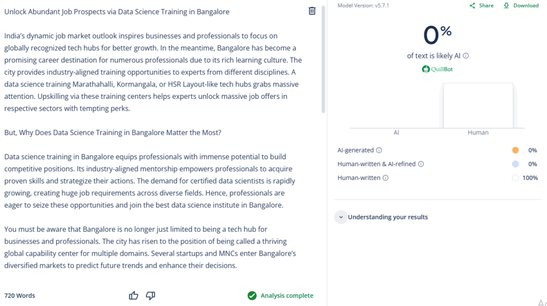
Task: Click the 720 Words counter
Action: click(x=20, y=296)
